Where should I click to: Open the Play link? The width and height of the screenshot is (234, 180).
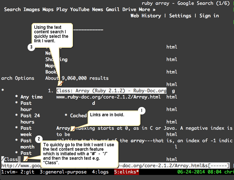coord(62,9)
